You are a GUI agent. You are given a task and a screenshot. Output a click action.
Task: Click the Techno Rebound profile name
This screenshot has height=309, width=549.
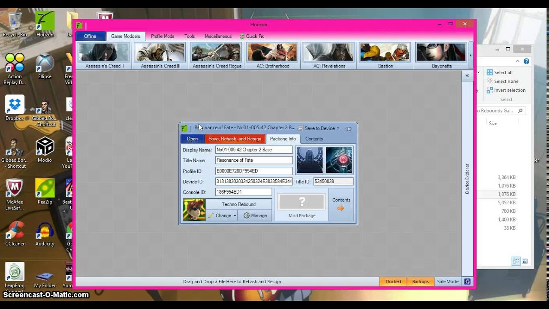(238, 204)
